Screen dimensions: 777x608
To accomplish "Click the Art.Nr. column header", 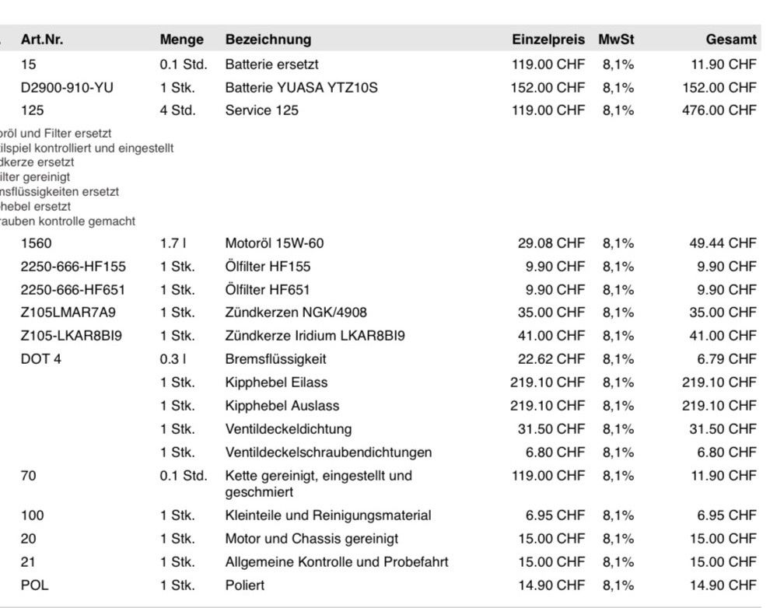I will (x=42, y=40).
